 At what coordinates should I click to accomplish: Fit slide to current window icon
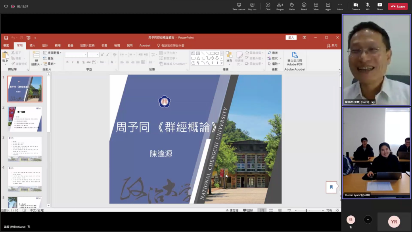click(337, 211)
